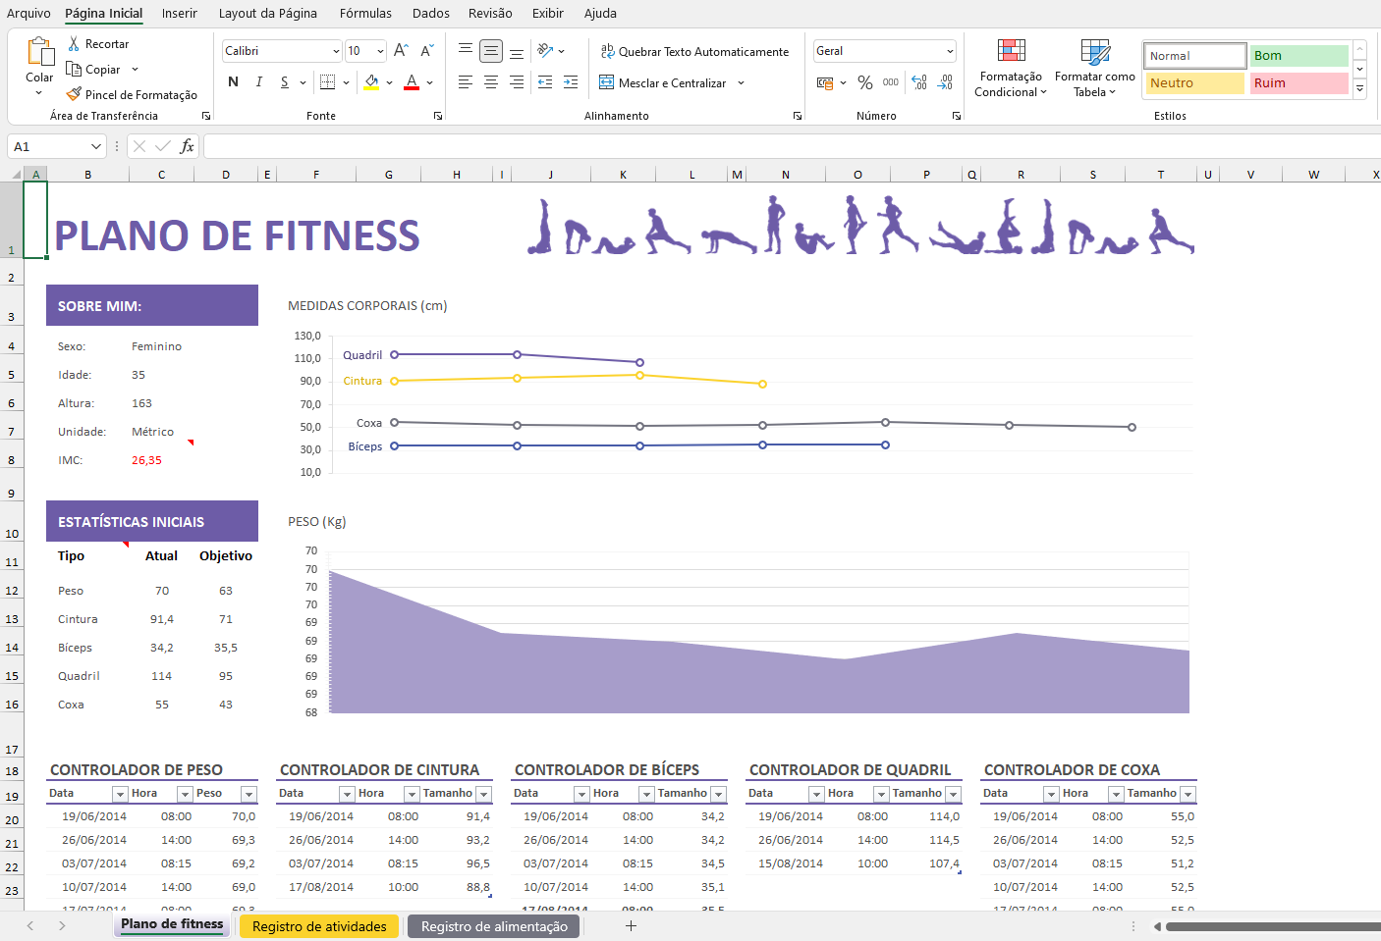Click the yellow fill color button
This screenshot has height=941, width=1381.
pos(371,82)
